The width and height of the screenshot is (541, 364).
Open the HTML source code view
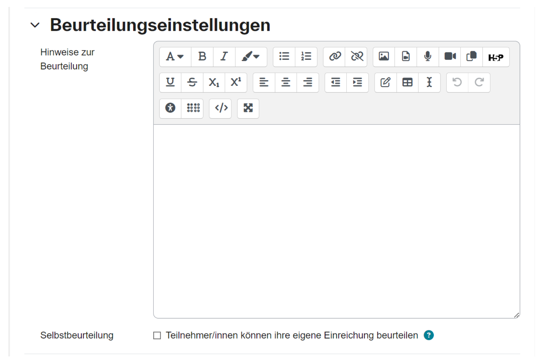click(x=220, y=109)
